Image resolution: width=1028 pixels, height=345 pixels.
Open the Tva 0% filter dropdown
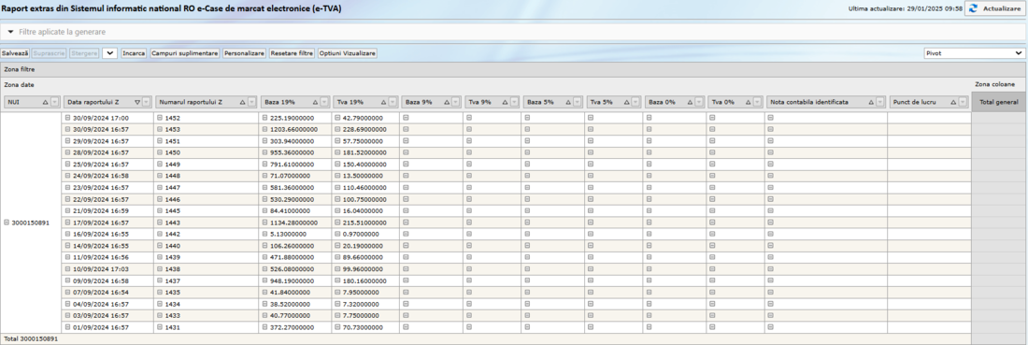coord(756,102)
